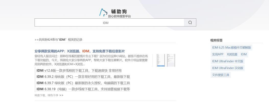Open the IDM 6.39.2 绿化版 entry

[x=83, y=77]
